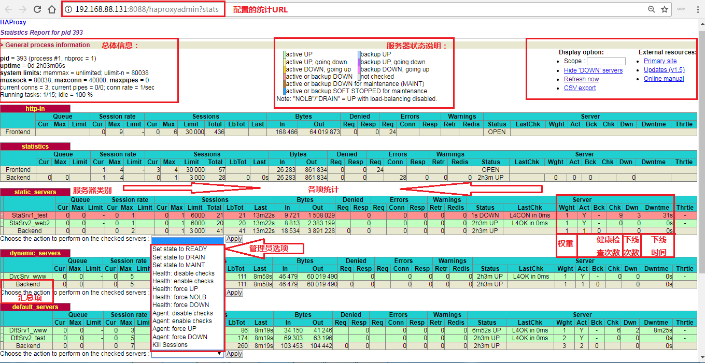705x363 pixels.
Task: Click the site info icon before the URL
Action: click(x=69, y=9)
